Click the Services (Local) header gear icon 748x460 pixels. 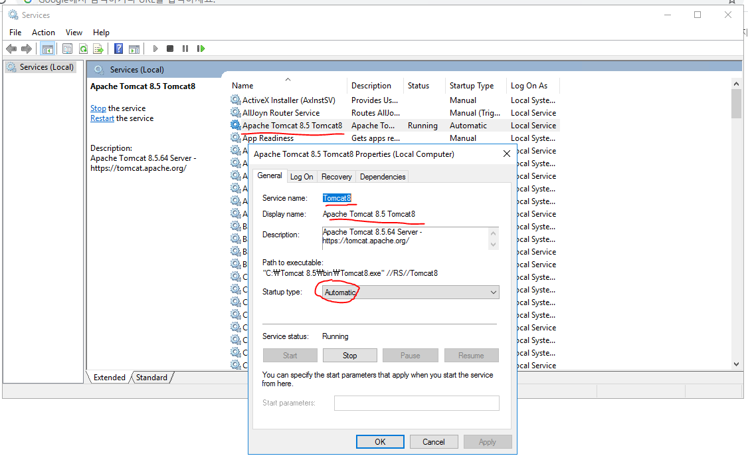click(99, 70)
